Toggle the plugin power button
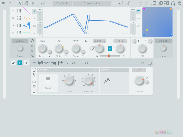The height and width of the screenshot is (137, 183). (x=180, y=3)
